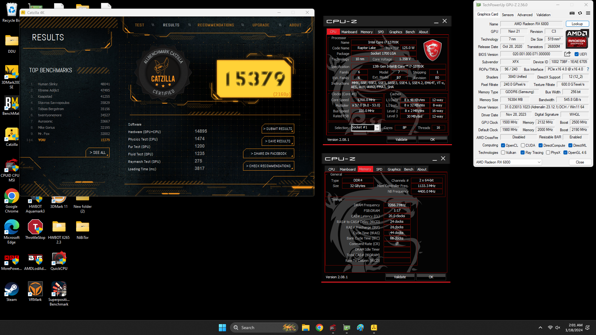
Task: Open SPD tab in lower CPU-Z window
Action: (x=379, y=169)
